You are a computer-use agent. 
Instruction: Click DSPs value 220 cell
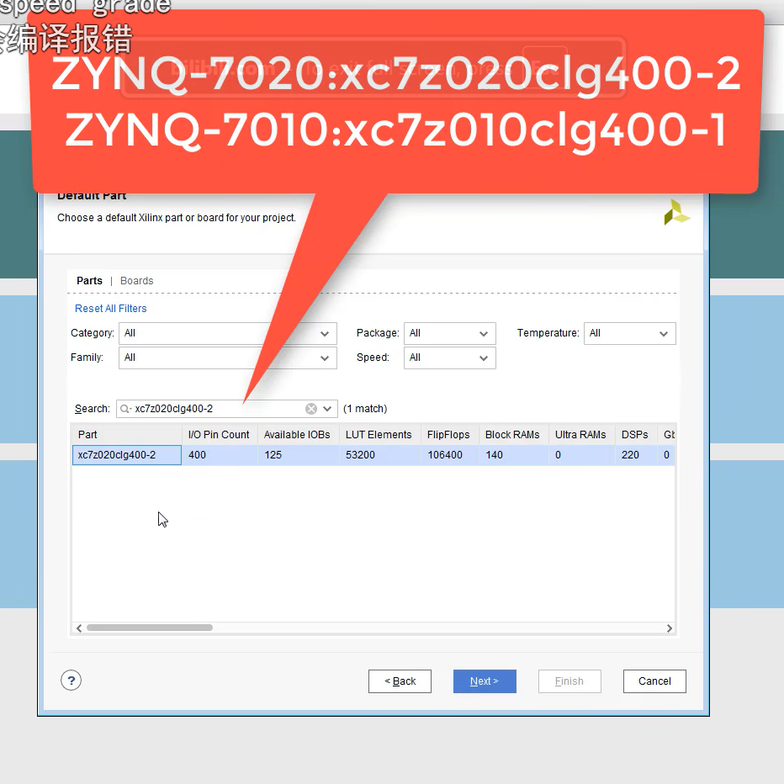tap(636, 455)
